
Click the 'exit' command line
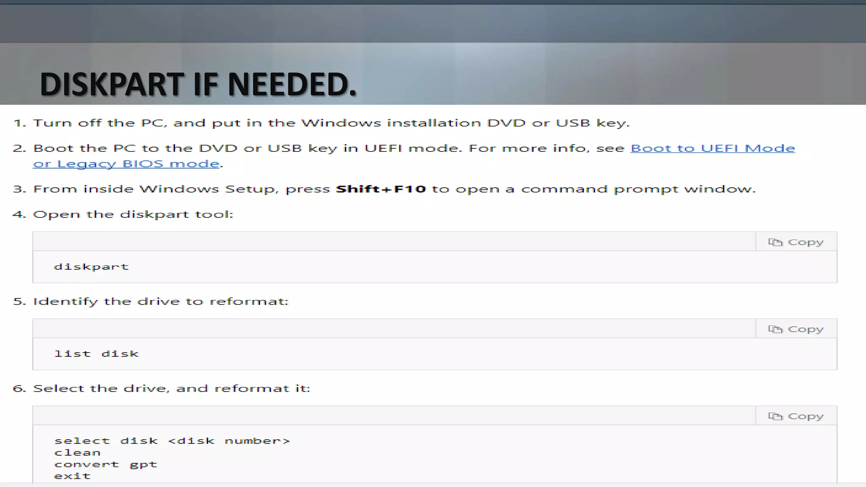point(72,476)
